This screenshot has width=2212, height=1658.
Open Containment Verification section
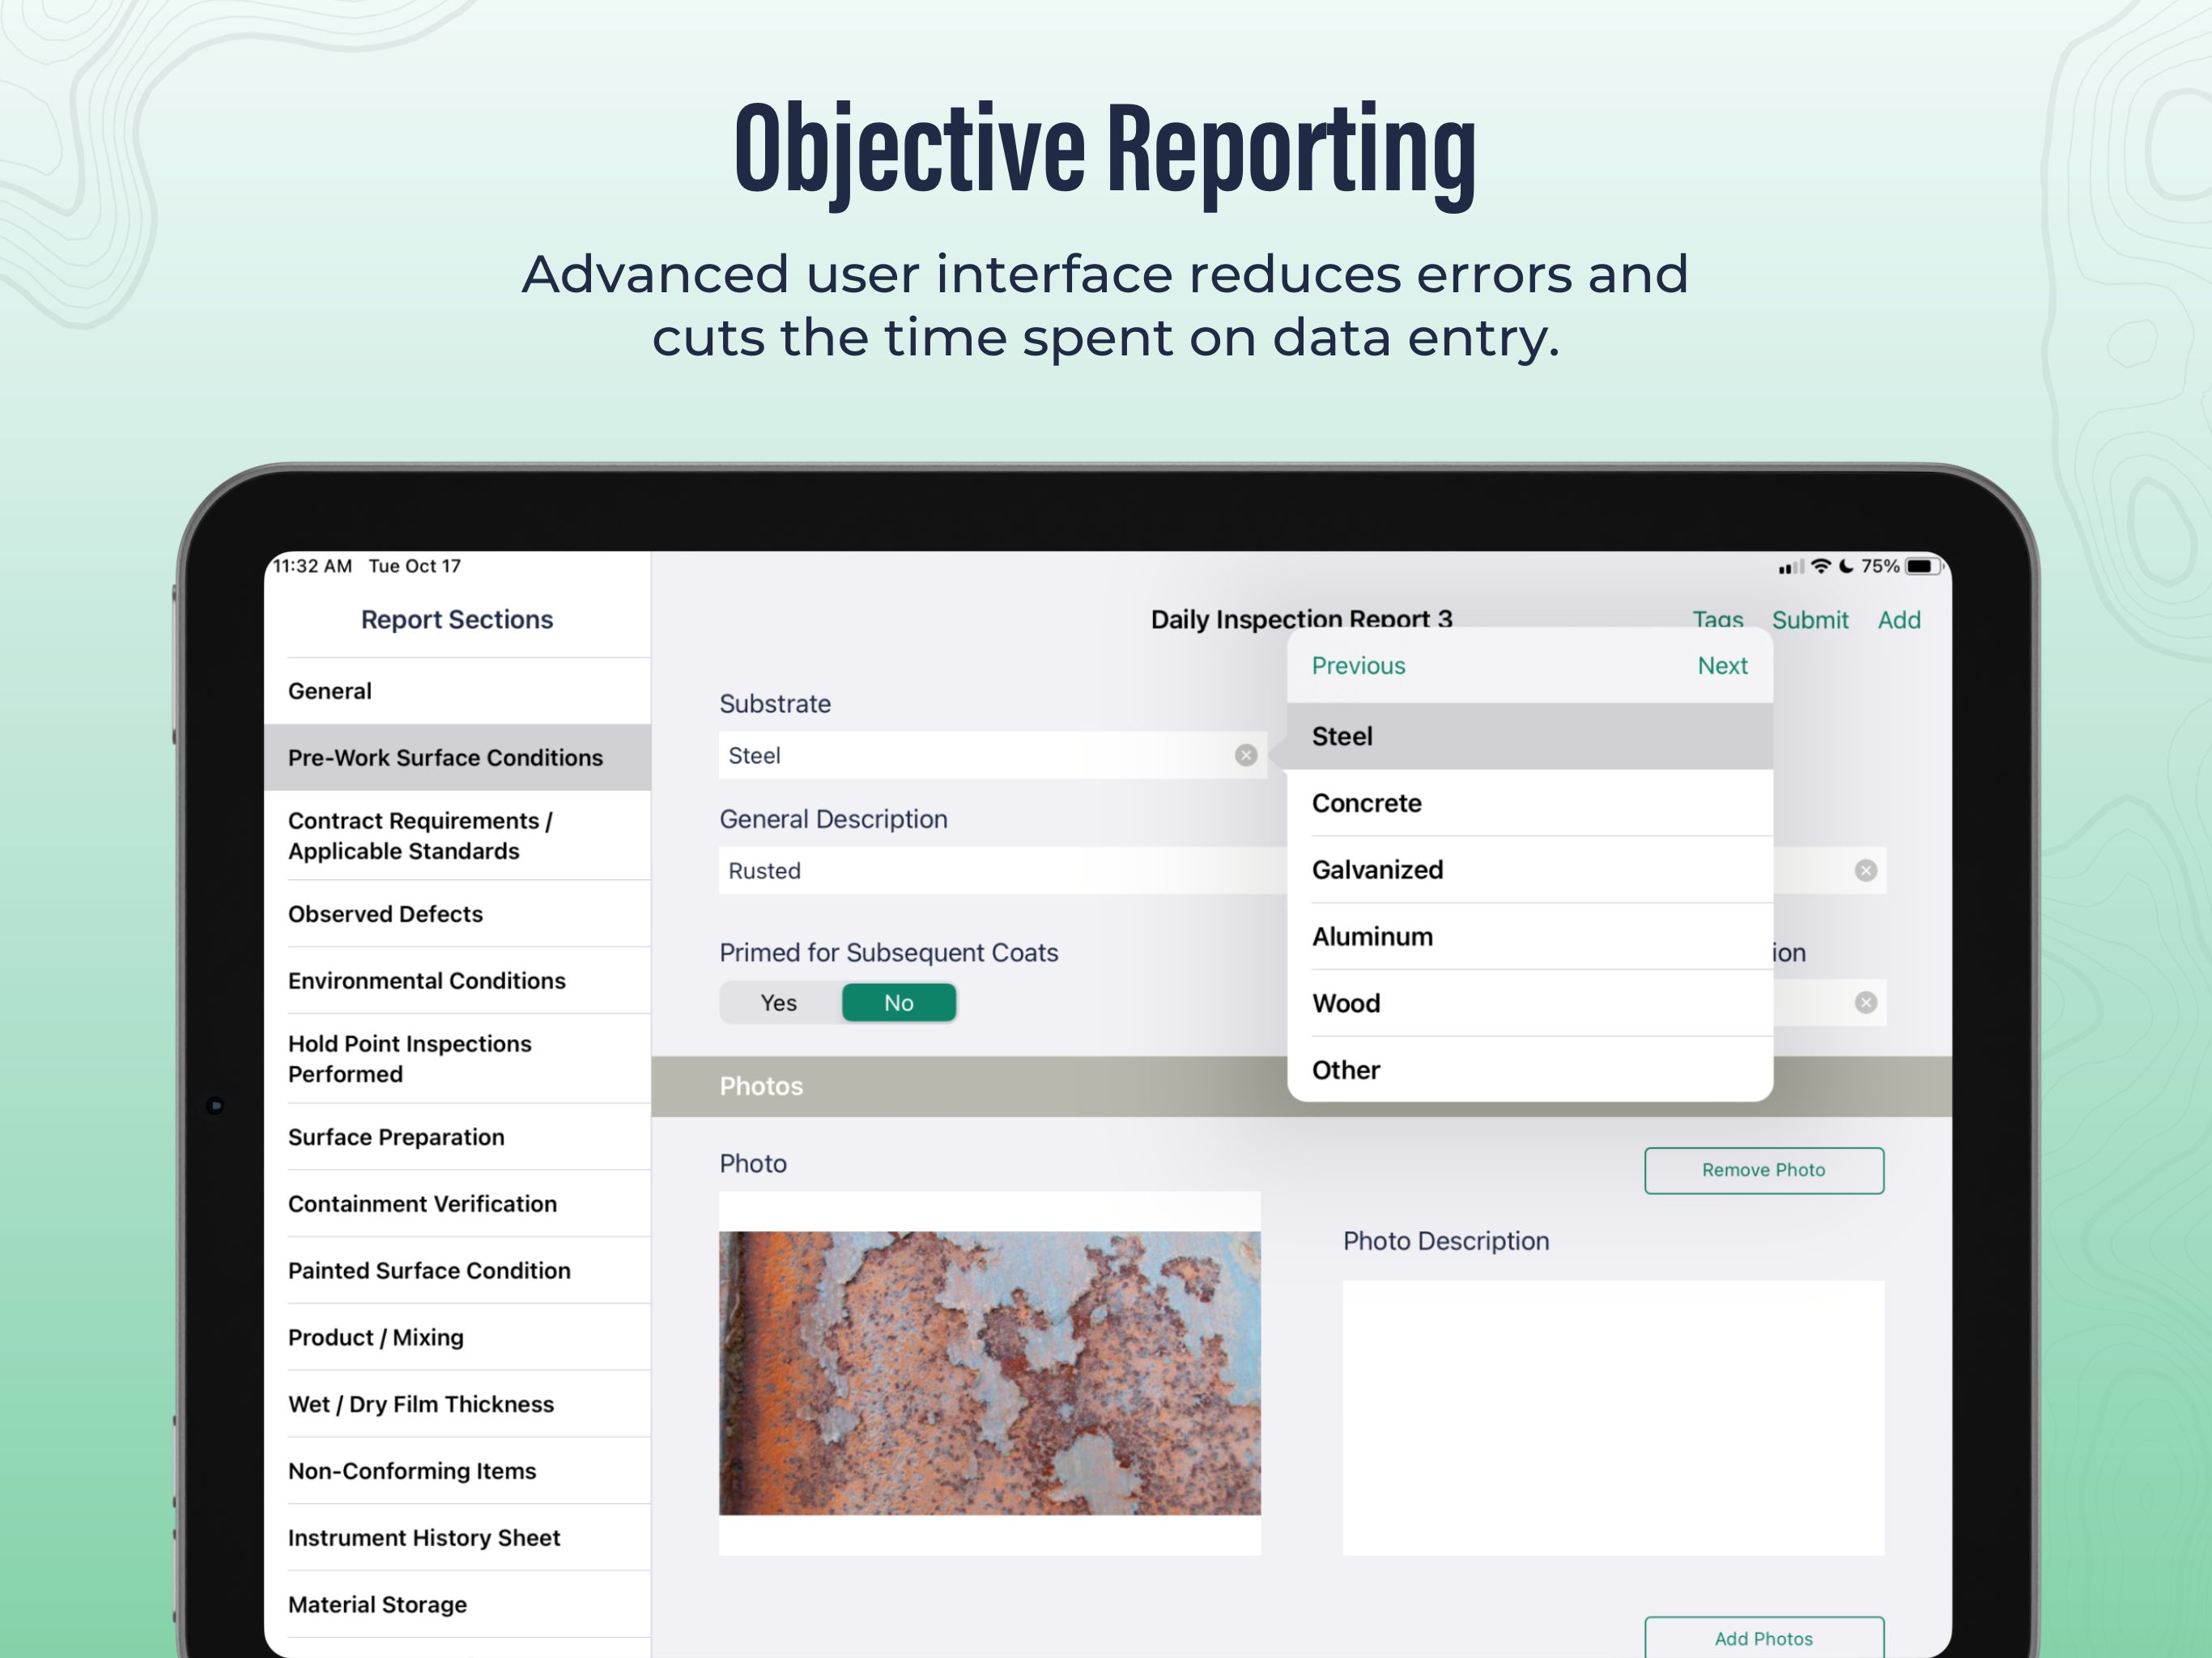(457, 1204)
